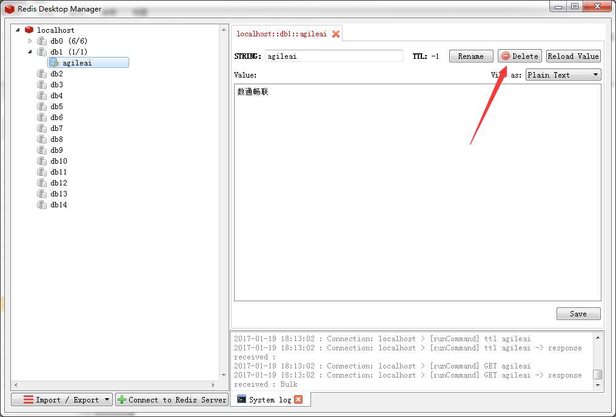The image size is (616, 417).
Task: Click the db11 database icon
Action: click(42, 172)
